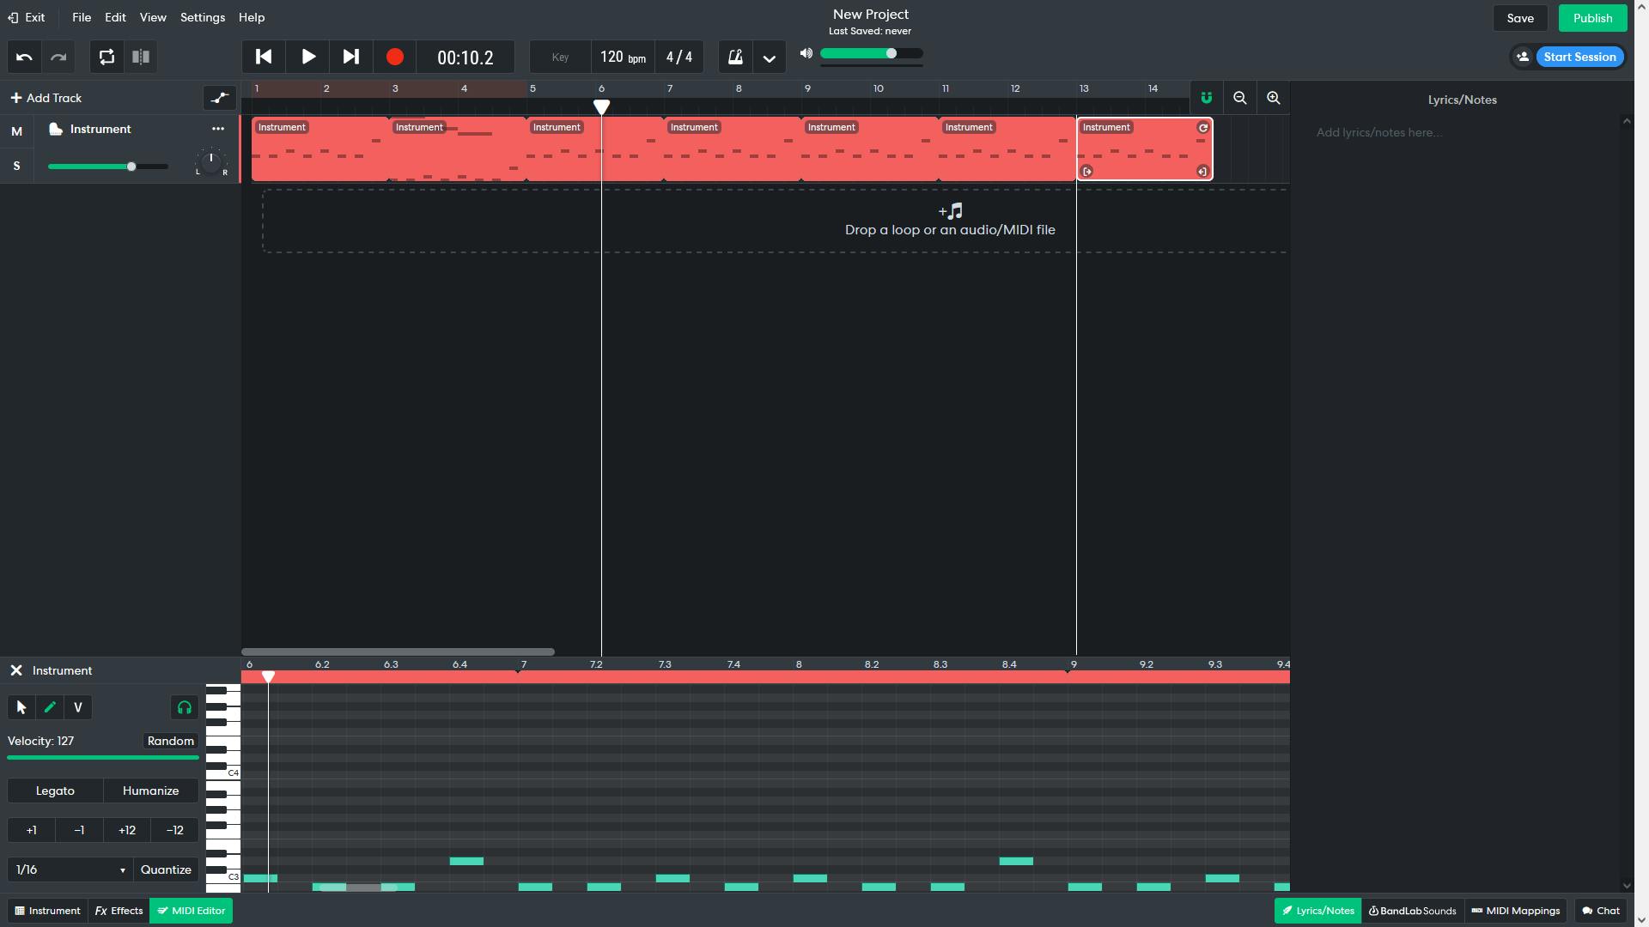
Task: Zoom in on the timeline
Action: click(x=1273, y=98)
